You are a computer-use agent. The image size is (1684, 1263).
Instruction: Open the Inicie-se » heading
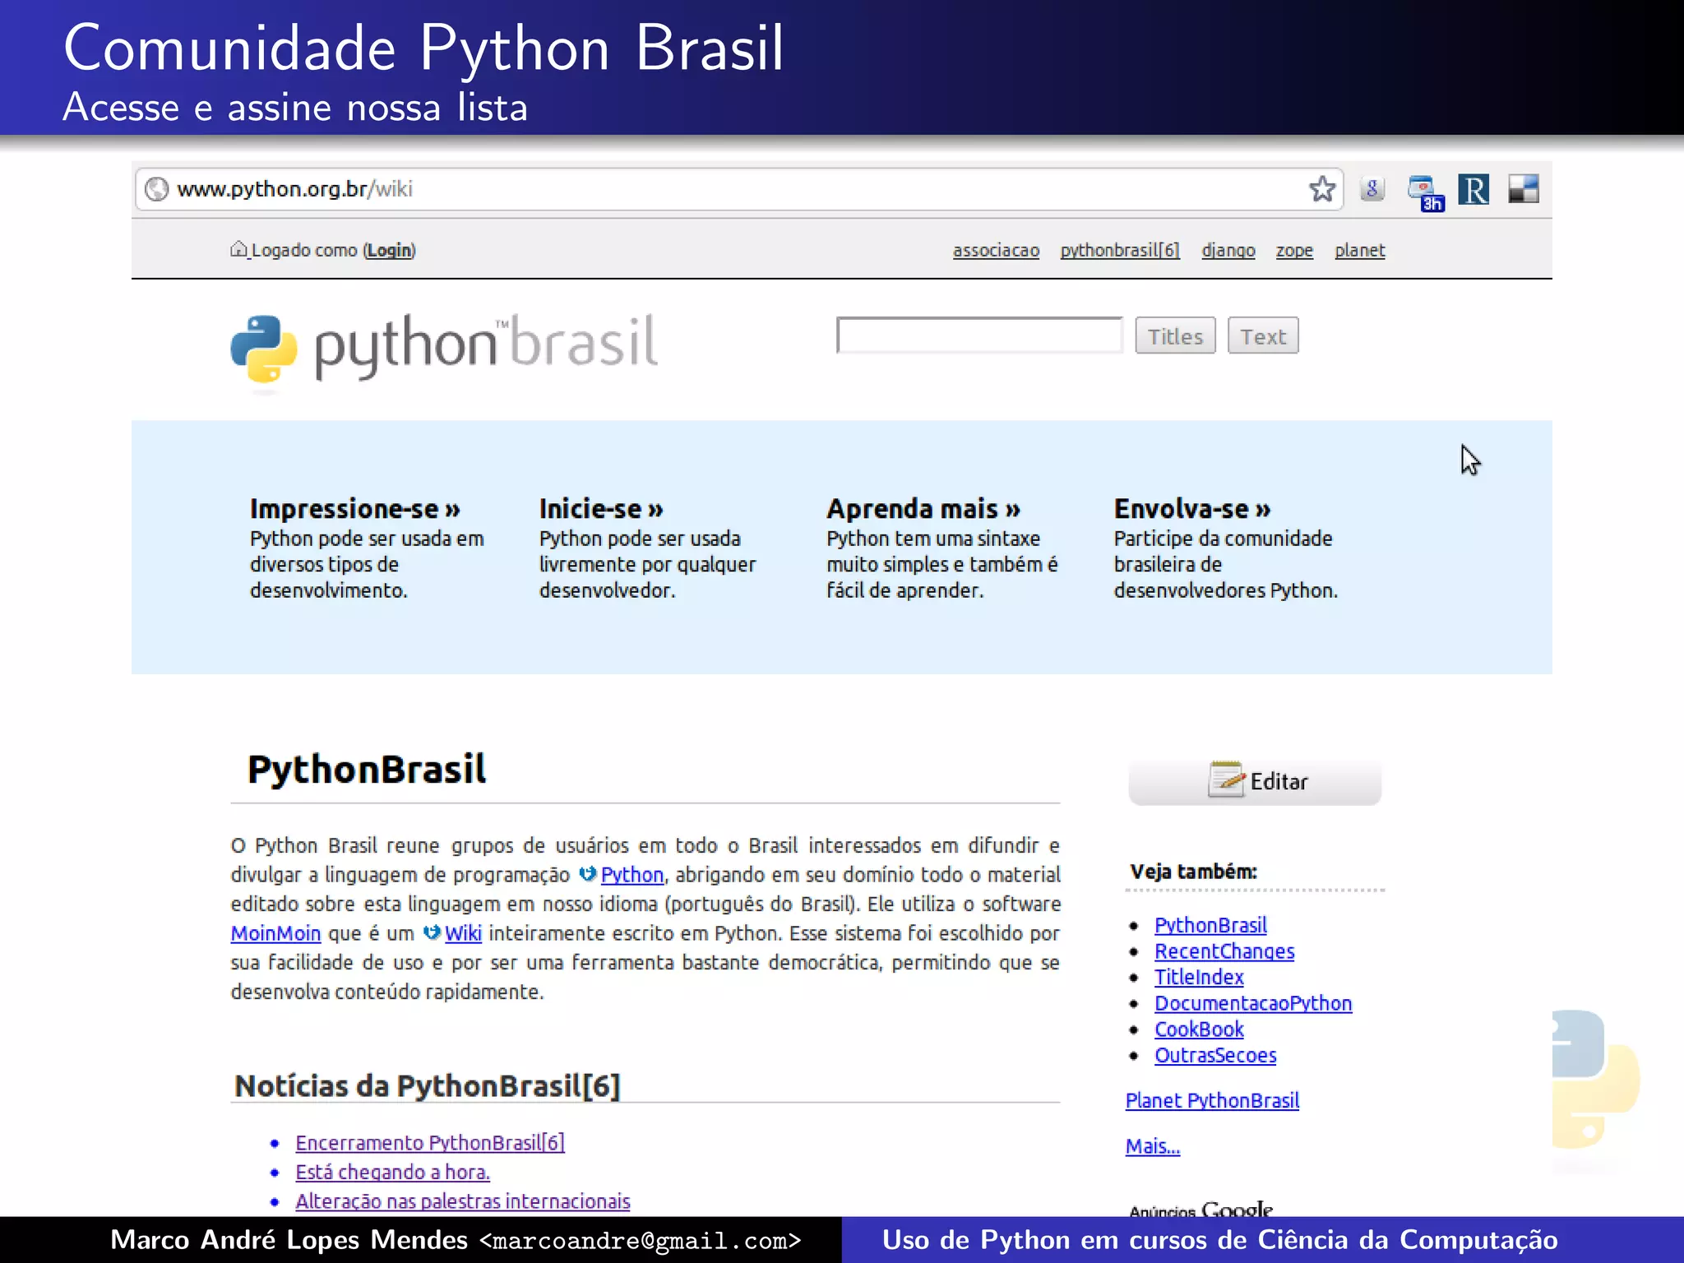click(601, 509)
